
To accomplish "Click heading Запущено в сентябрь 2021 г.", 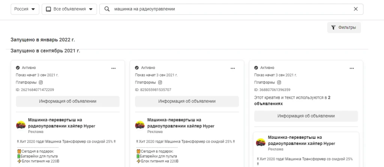I will click(x=45, y=51).
